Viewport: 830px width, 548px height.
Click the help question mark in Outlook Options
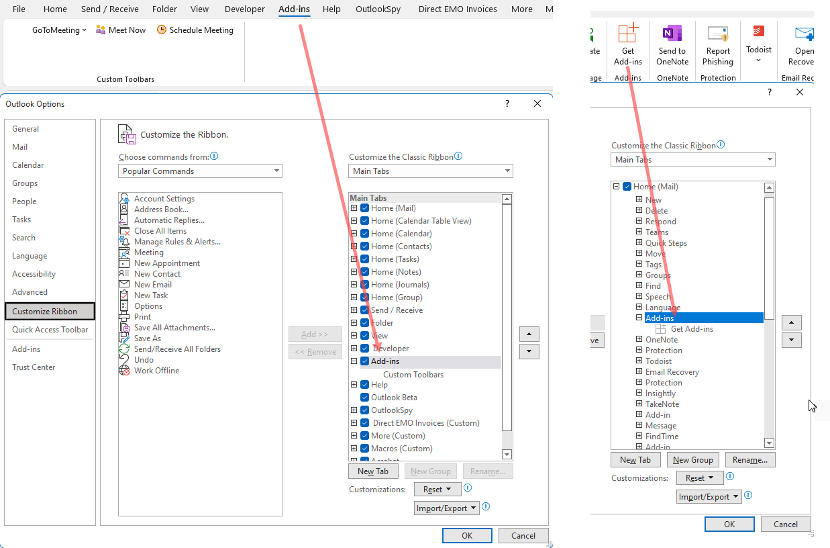click(x=507, y=103)
